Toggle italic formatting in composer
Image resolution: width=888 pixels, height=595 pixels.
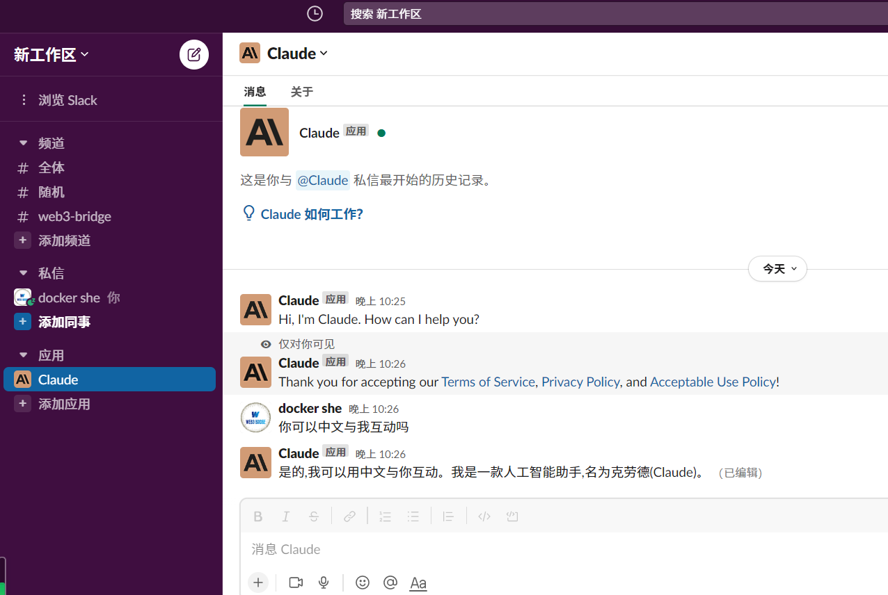pos(285,516)
